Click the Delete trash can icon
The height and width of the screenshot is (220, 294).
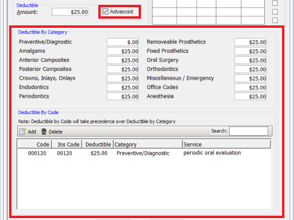(x=44, y=132)
